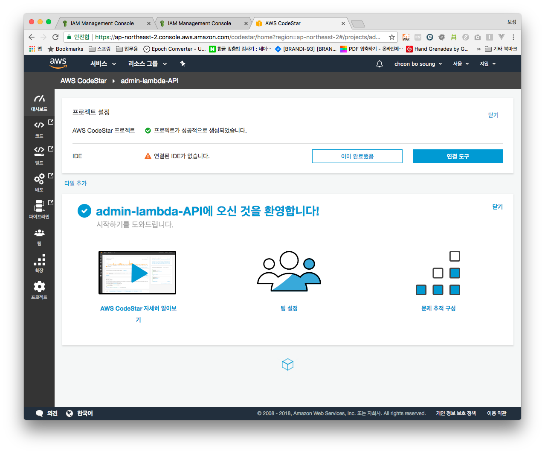
Task: Expand the 서비스 services dropdown
Action: coord(103,64)
